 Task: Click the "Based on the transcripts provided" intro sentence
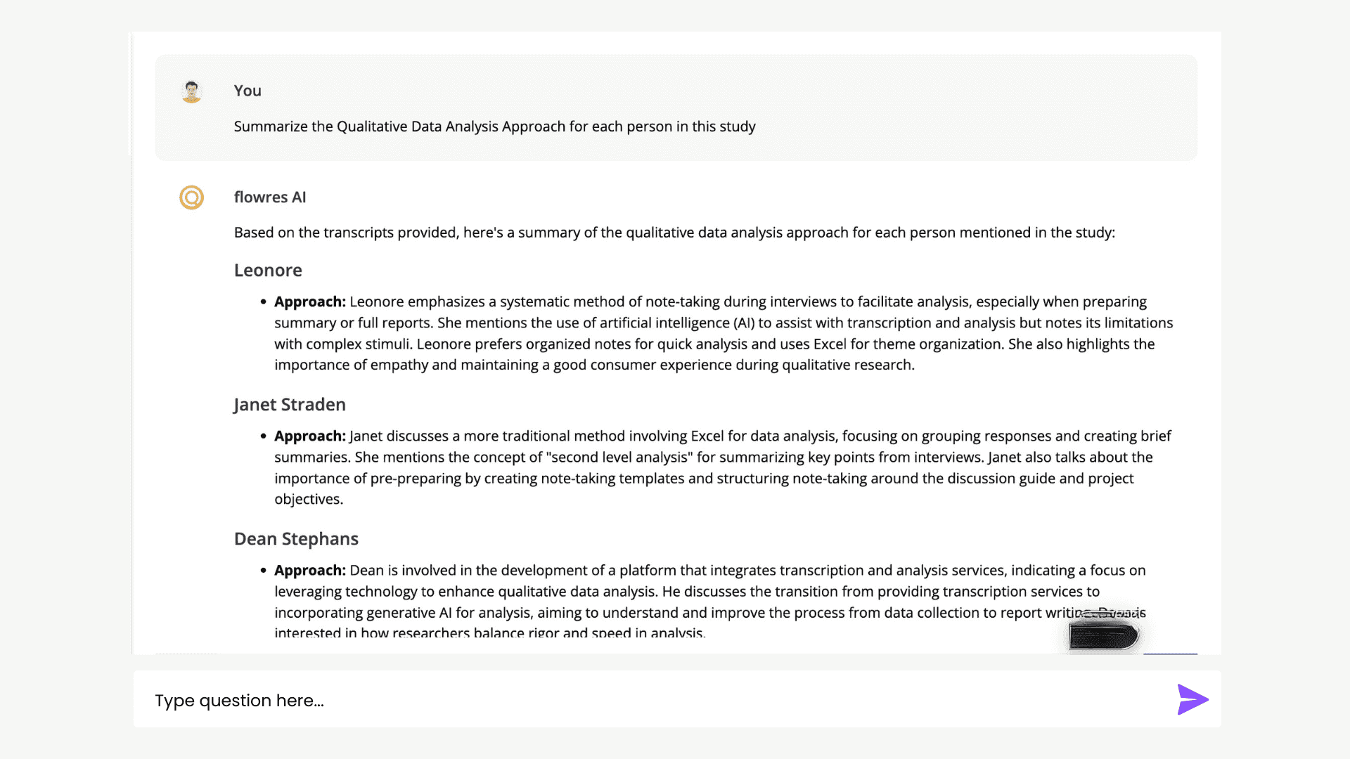[674, 233]
